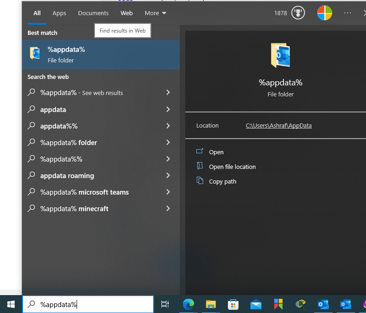Open the %appdata% File folder best match
The height and width of the screenshot is (313, 366).
pyautogui.click(x=101, y=55)
